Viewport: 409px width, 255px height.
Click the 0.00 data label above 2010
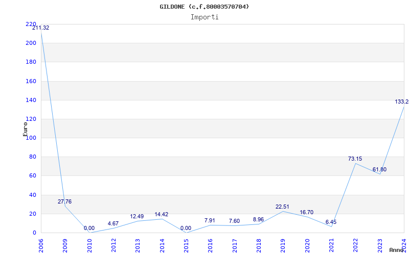click(x=89, y=228)
